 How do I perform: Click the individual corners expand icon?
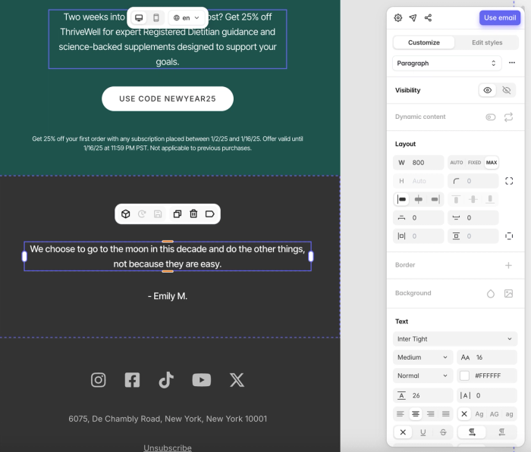point(509,181)
